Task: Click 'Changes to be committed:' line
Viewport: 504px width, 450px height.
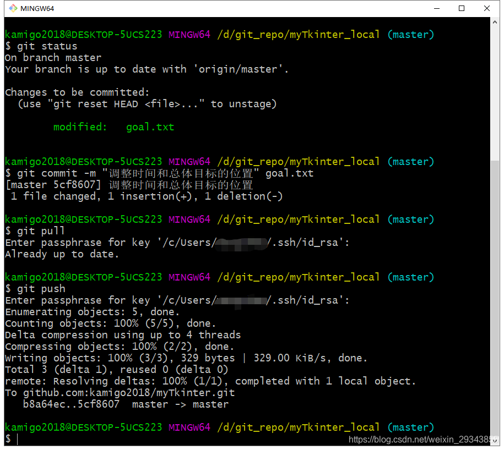Action: (x=77, y=92)
